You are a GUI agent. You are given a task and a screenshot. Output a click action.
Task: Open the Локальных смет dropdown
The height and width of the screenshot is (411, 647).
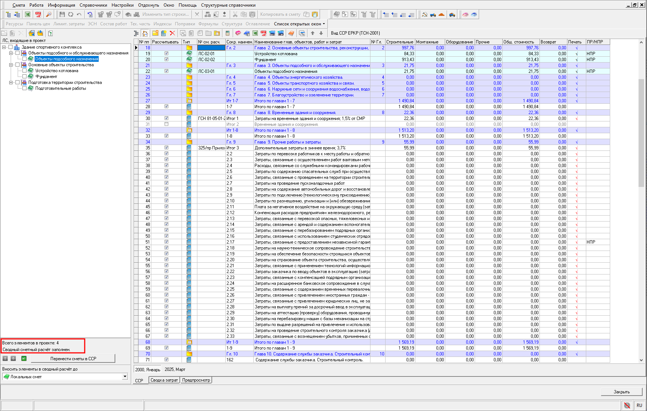pyautogui.click(x=125, y=376)
